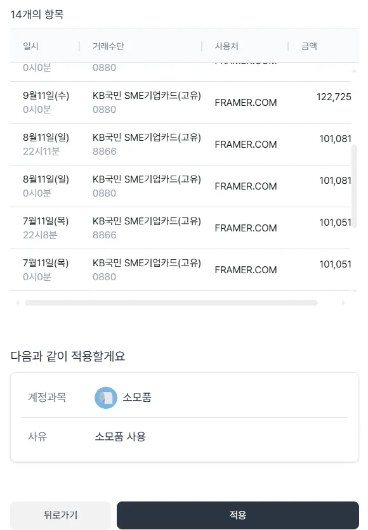The image size is (368, 530).
Task: Click the table's scroll up arrow
Action: 354,70
